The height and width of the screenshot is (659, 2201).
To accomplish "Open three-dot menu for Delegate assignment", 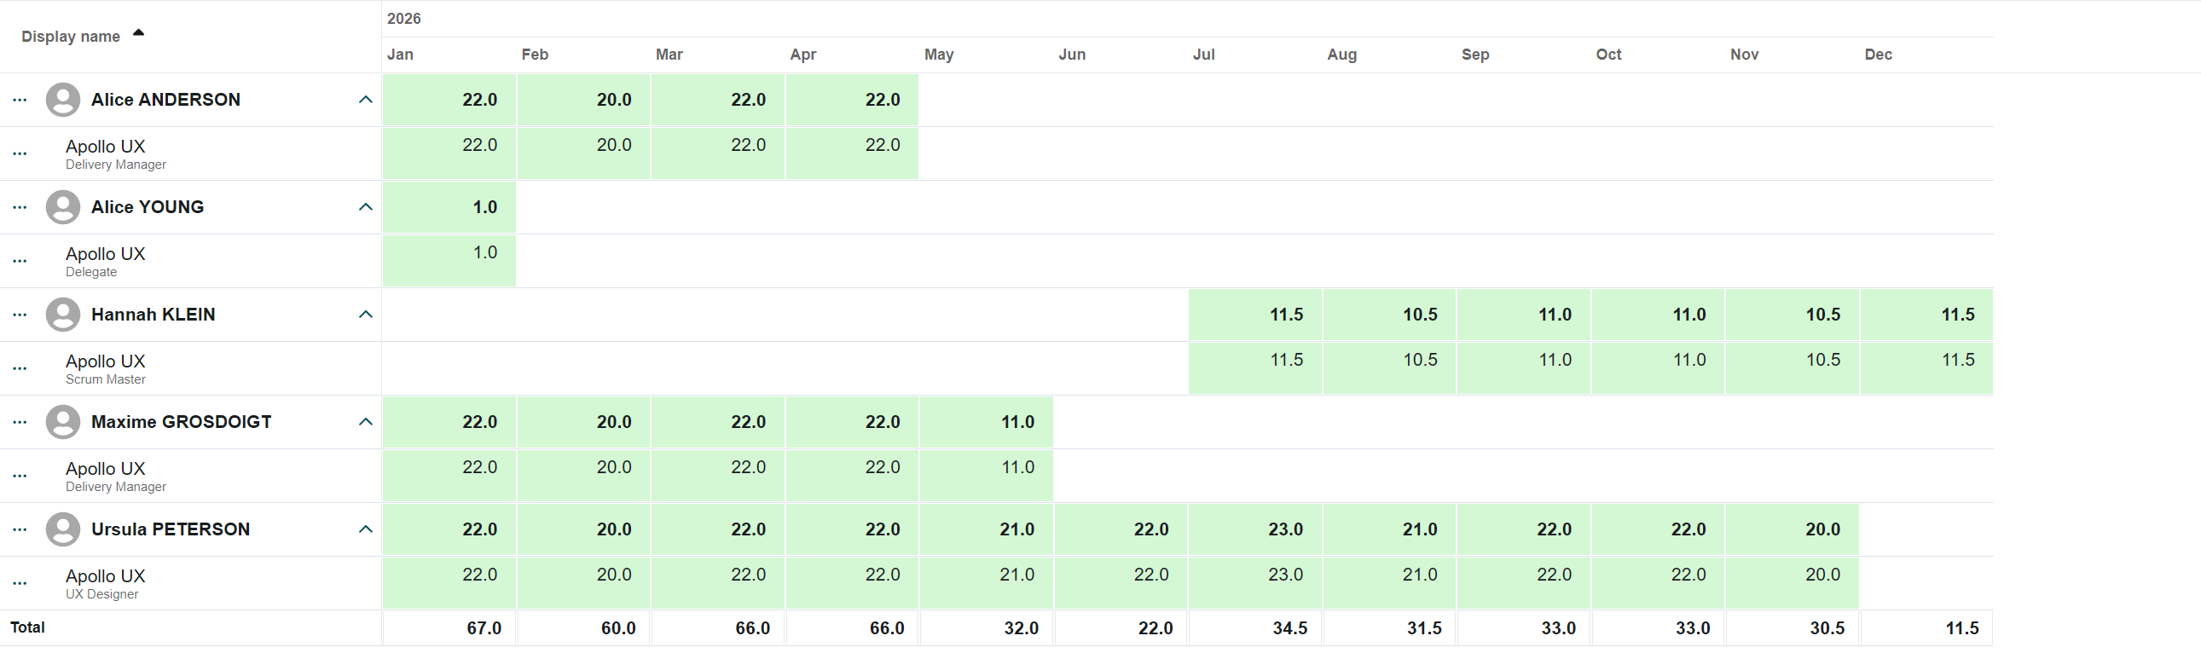I will click(20, 261).
